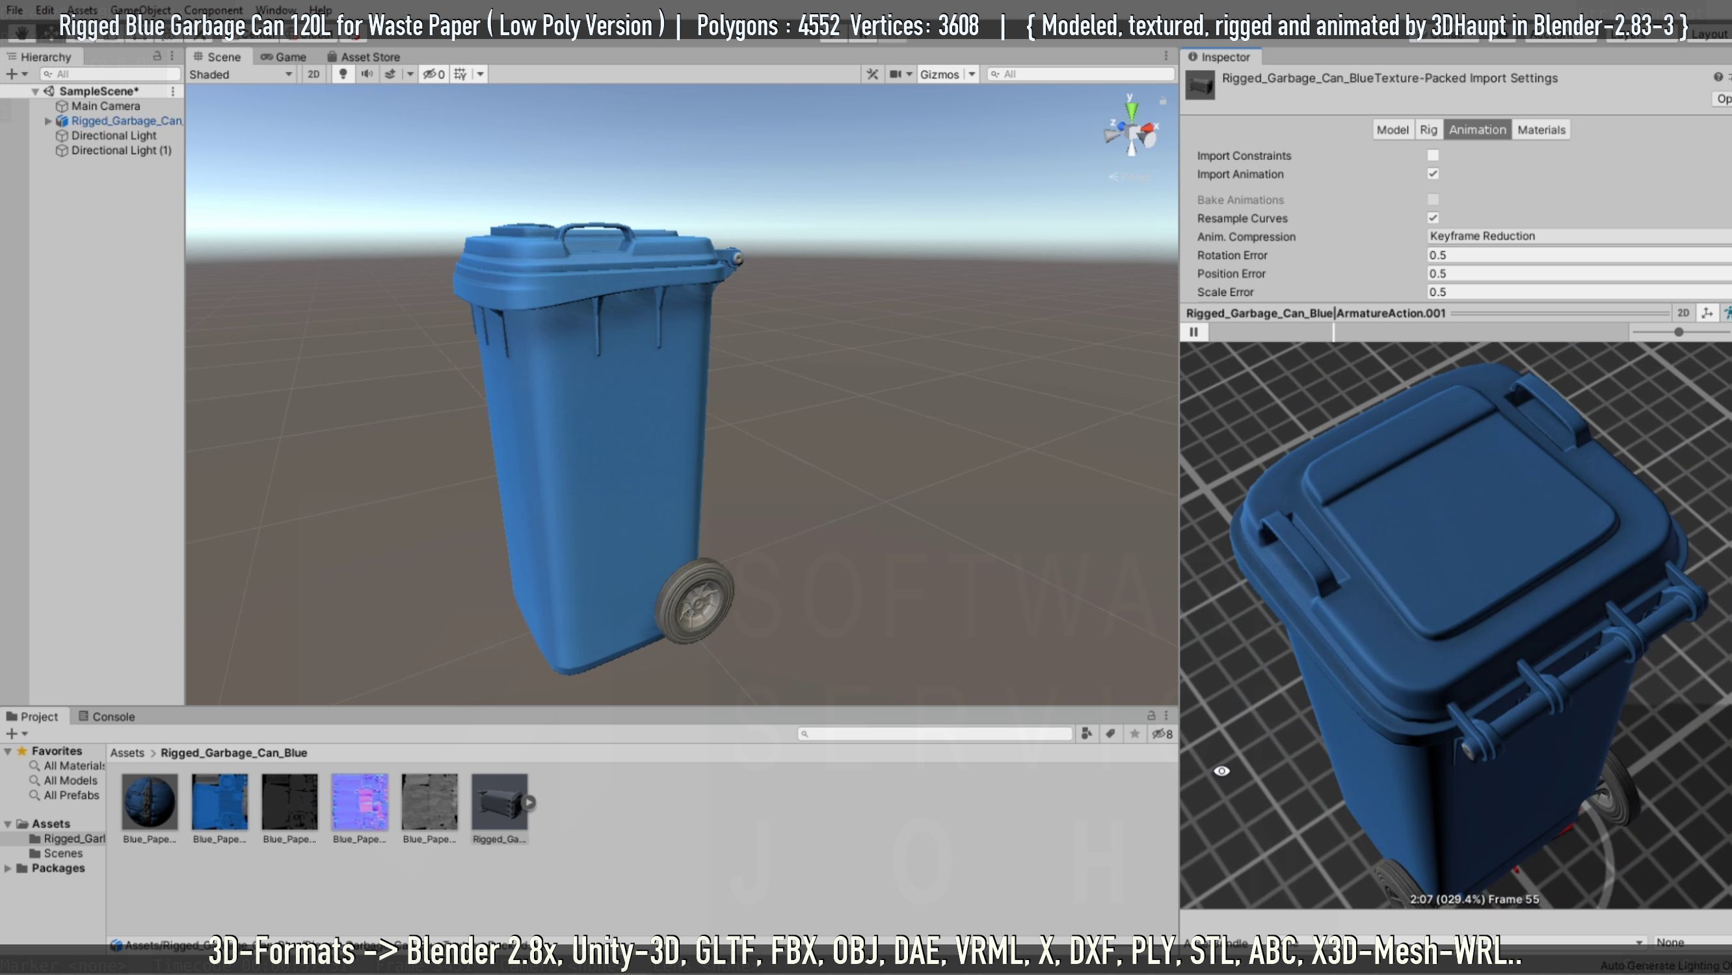
Task: Click the Rigged_Garbage_Can prefab cube icon
Action: (x=62, y=120)
